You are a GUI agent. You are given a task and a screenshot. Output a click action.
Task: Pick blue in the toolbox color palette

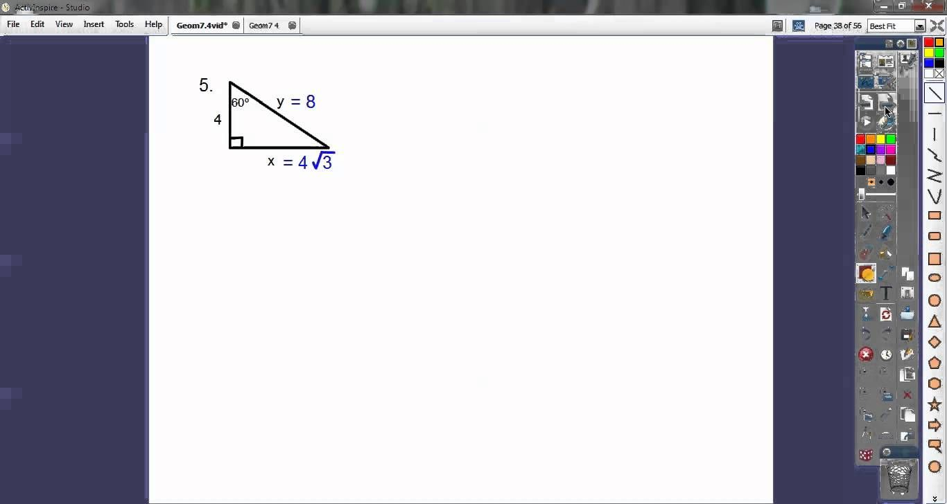click(871, 150)
